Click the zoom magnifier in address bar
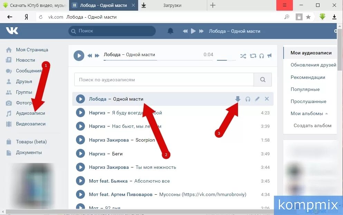 [287, 17]
